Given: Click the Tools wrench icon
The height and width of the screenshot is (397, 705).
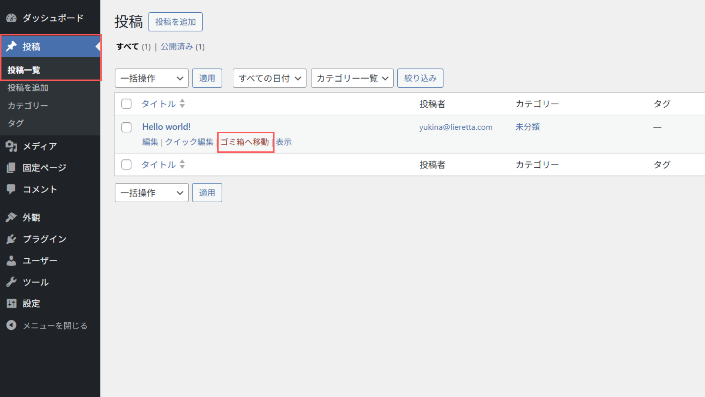Looking at the screenshot, I should pyautogui.click(x=11, y=282).
